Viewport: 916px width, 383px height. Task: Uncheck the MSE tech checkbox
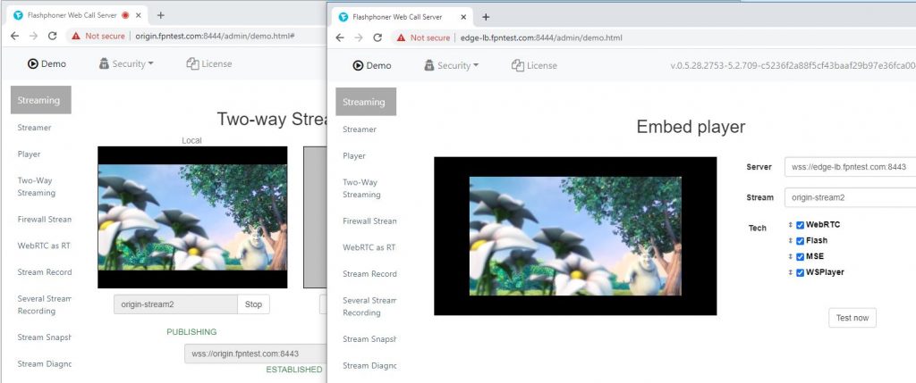(x=801, y=256)
